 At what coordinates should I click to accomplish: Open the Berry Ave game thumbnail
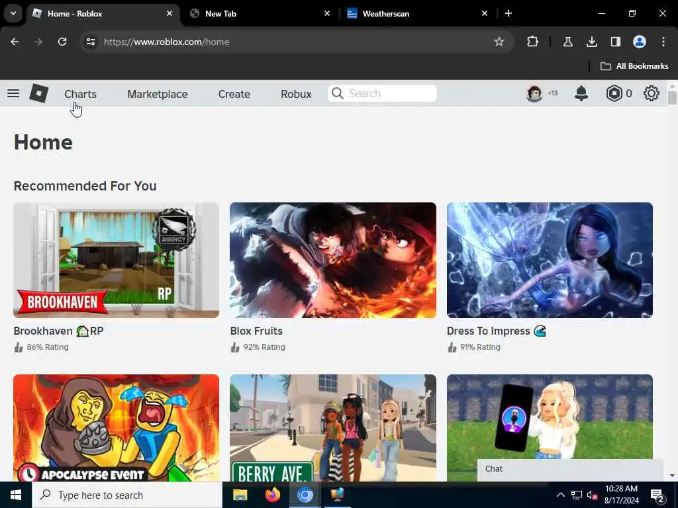pos(333,428)
